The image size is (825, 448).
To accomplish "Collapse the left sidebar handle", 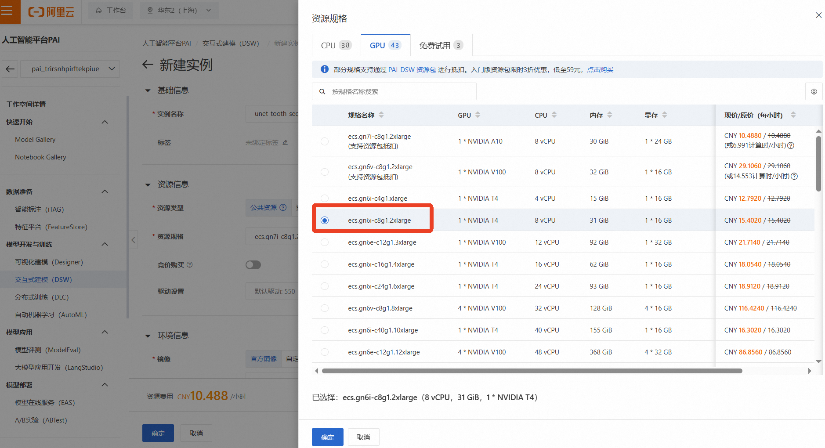I will click(134, 240).
